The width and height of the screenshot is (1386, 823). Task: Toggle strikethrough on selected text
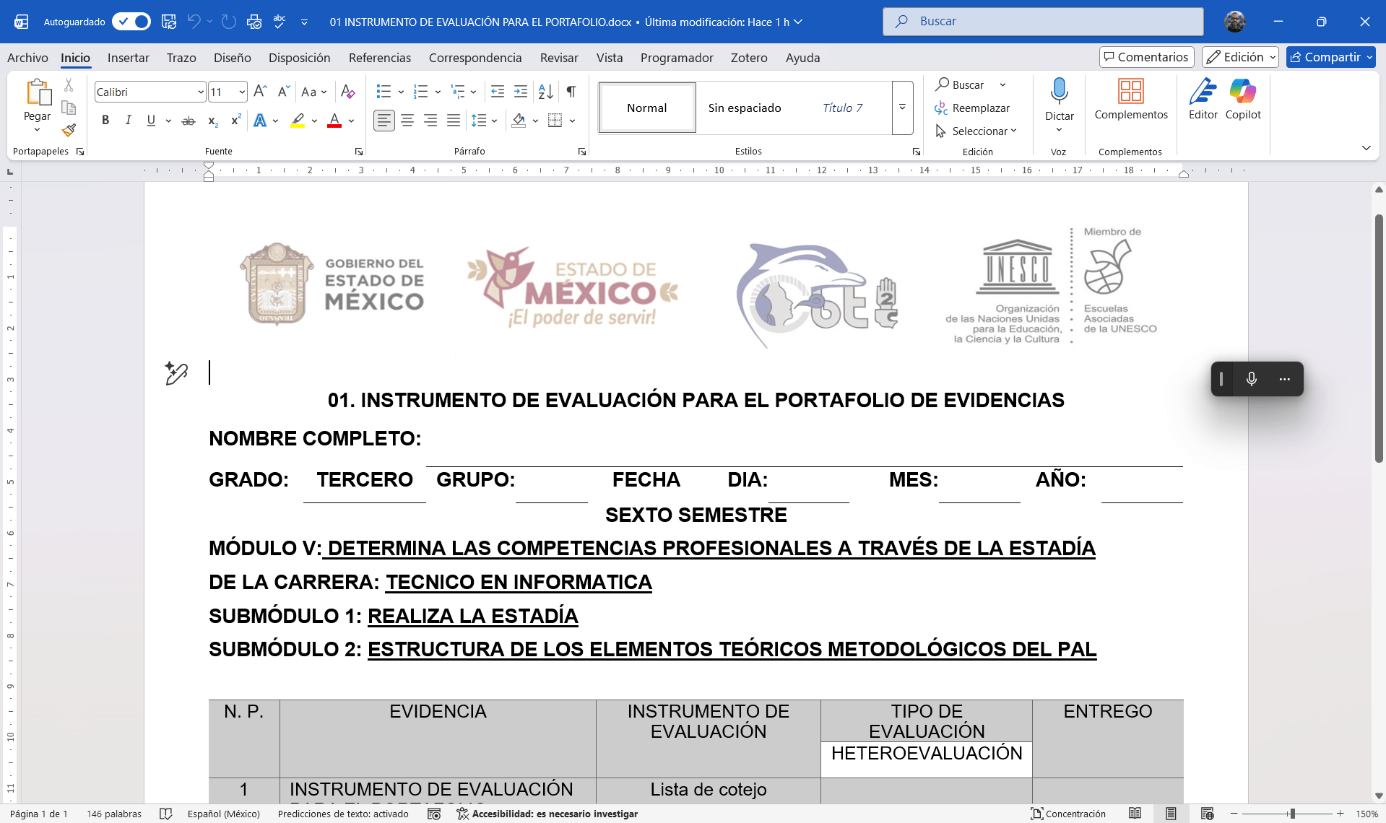pos(188,121)
